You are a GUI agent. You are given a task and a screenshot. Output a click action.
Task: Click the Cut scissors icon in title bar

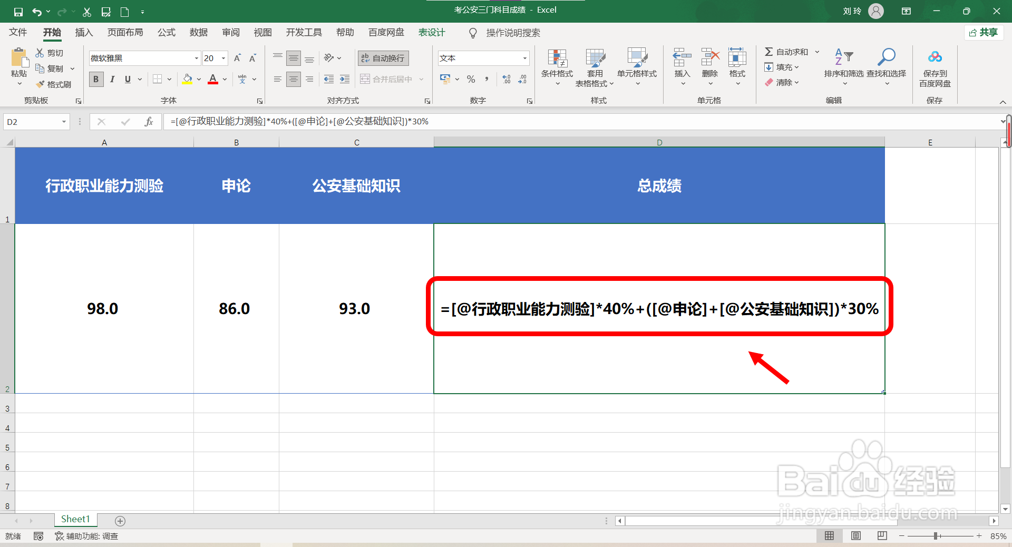click(x=87, y=12)
